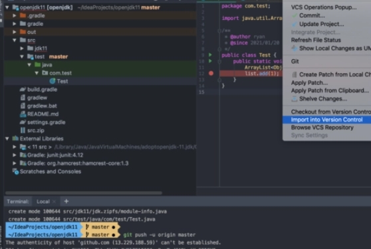Open VCS Operations Popup menu entry
371x249 pixels.
324,7
